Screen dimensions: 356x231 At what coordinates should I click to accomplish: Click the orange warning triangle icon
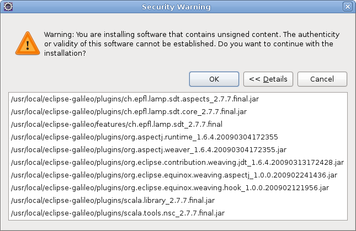(x=28, y=44)
